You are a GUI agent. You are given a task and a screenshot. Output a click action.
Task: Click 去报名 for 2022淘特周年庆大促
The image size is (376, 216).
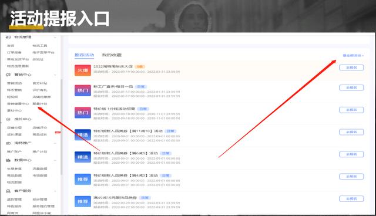(x=351, y=67)
